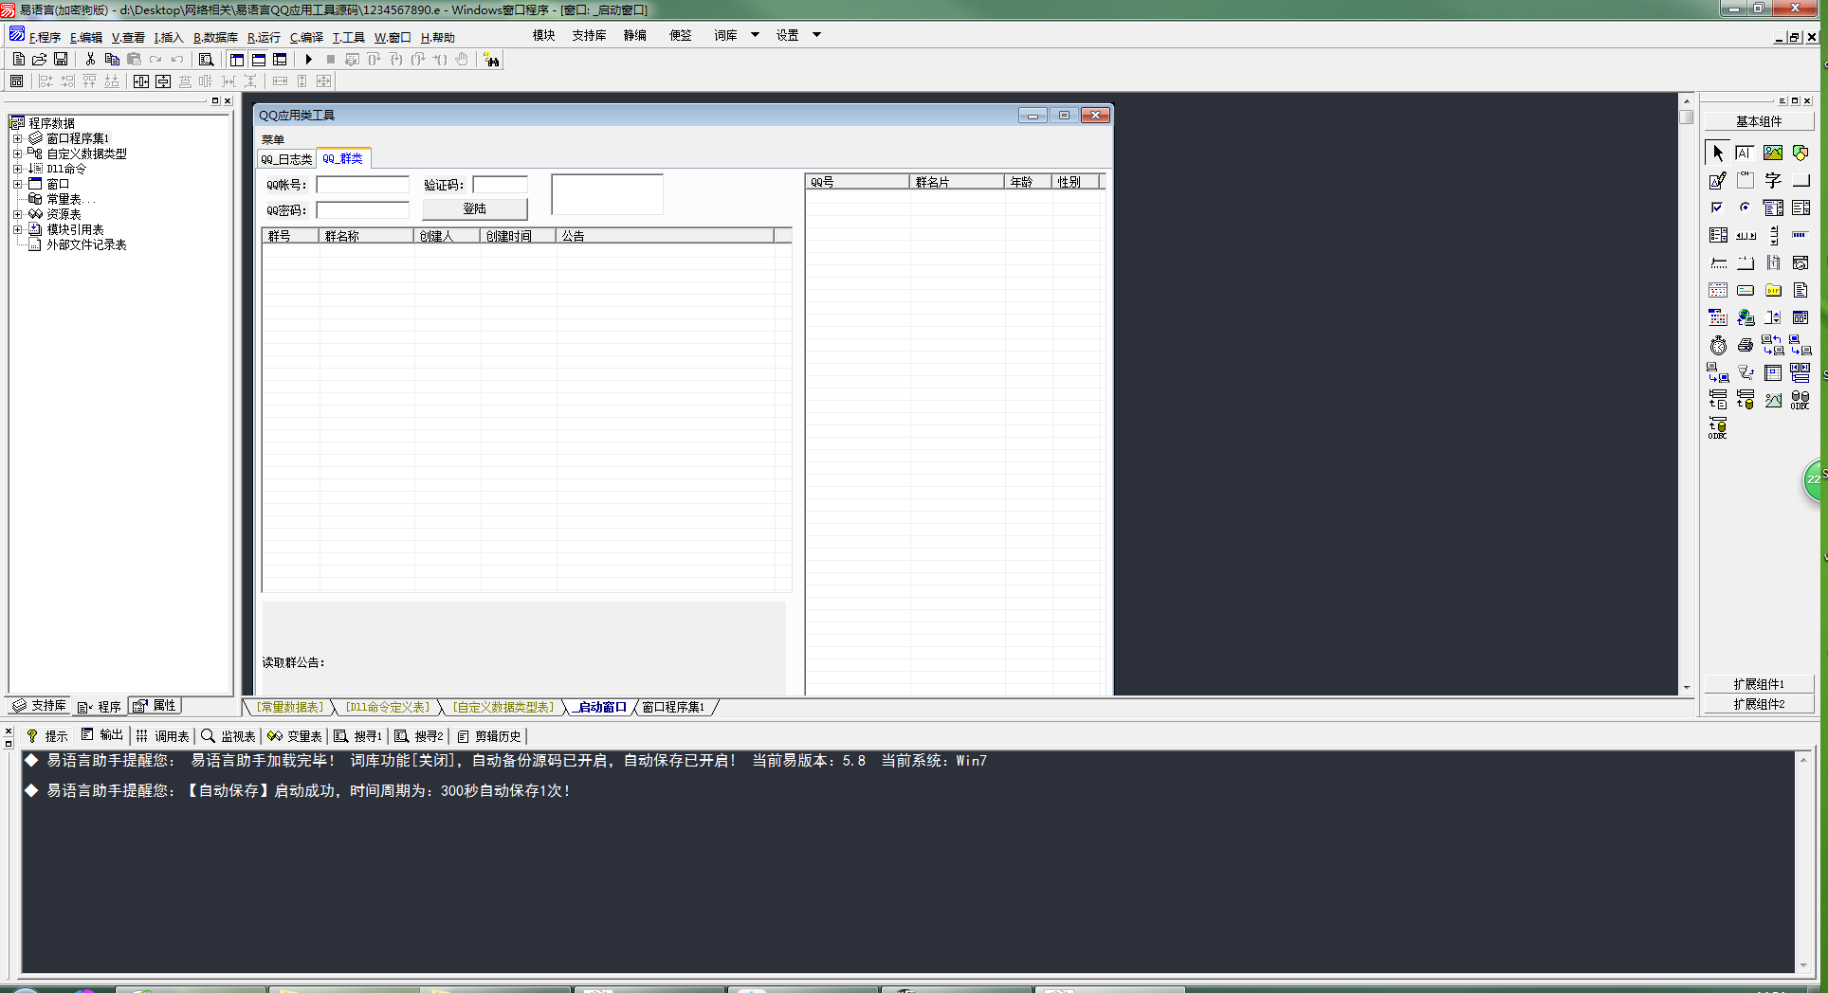Click the Cut scissors icon
Image resolution: width=1828 pixels, height=993 pixels.
90,60
